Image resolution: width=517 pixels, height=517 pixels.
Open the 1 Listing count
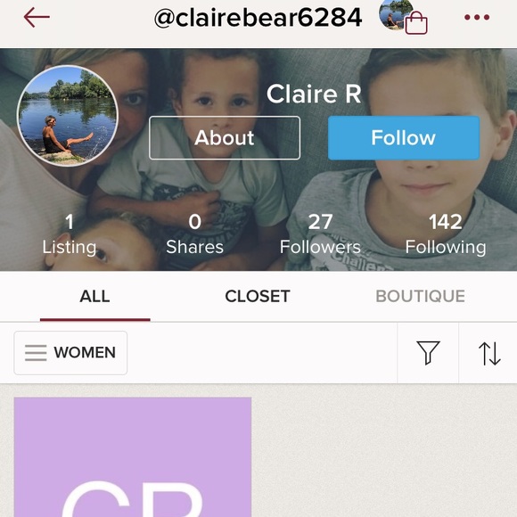(x=70, y=234)
